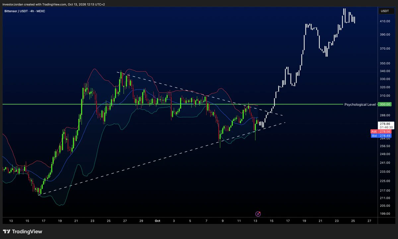398x239 pixels.
Task: Click the 217.00 price axis label
Action: click(x=385, y=190)
